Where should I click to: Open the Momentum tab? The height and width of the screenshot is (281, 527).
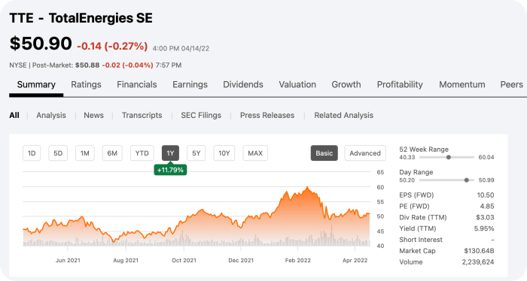pos(462,84)
